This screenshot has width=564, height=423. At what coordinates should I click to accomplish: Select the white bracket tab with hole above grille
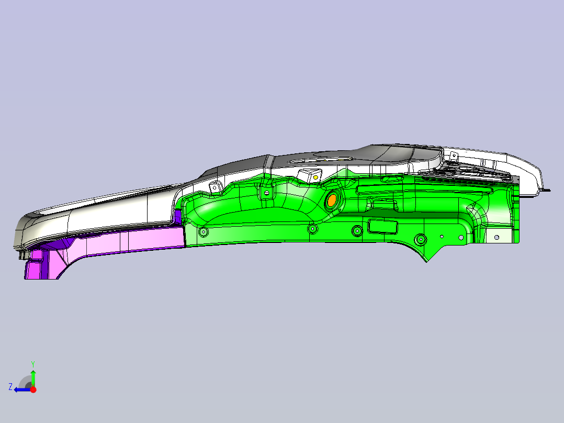[454, 156]
